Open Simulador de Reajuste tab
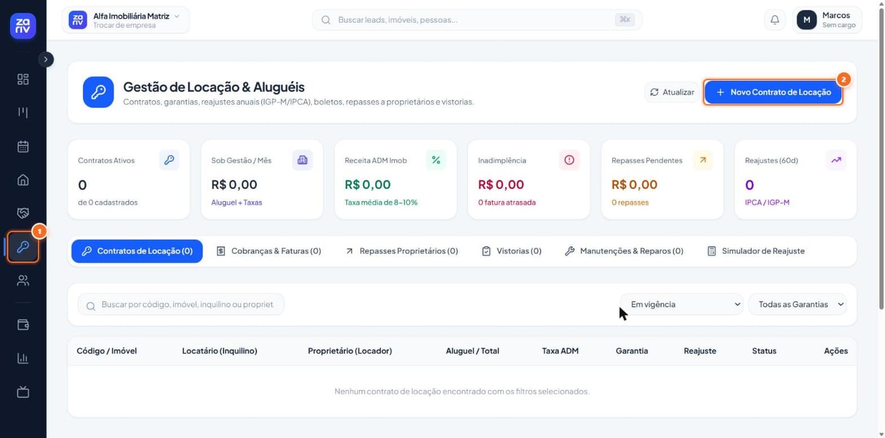This screenshot has width=885, height=438. 756,251
